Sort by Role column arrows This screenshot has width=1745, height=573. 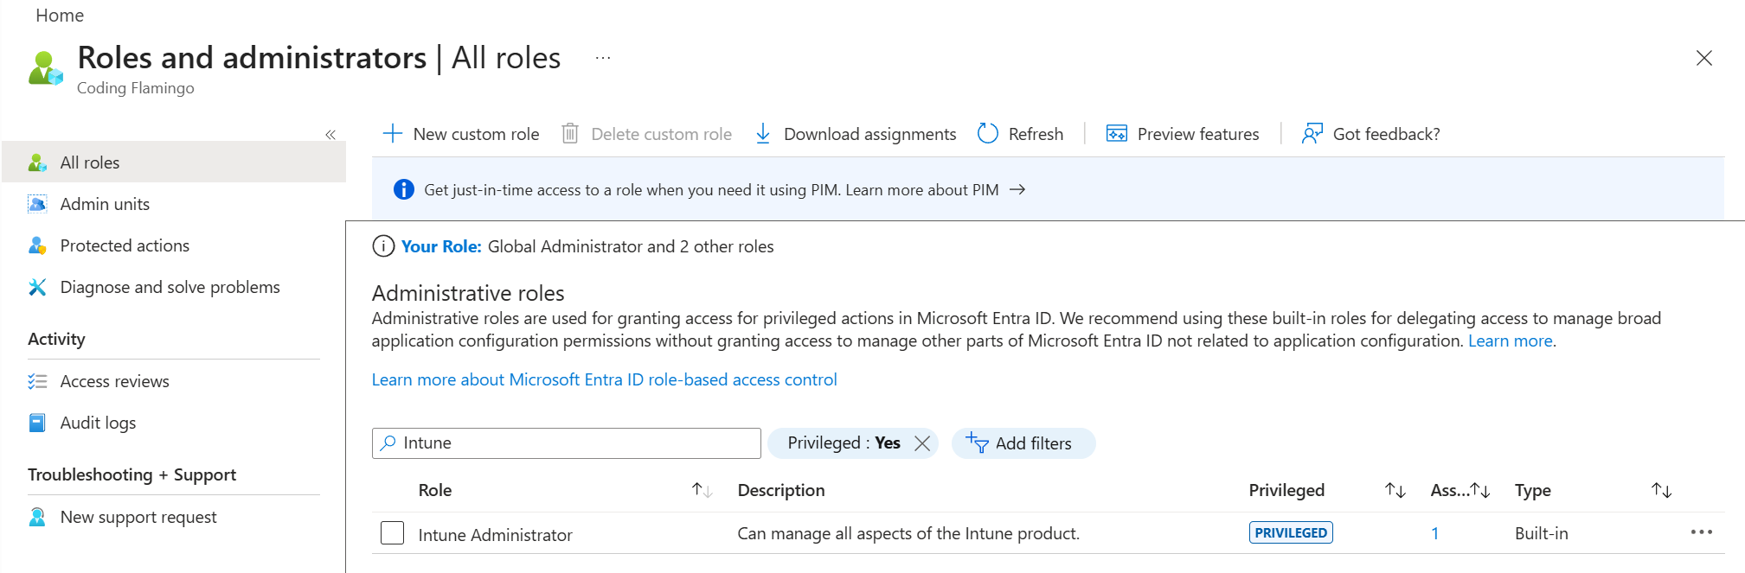pos(702,490)
